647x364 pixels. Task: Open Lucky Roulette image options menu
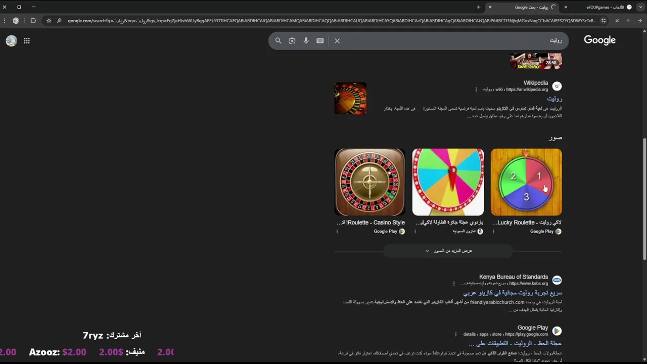click(x=493, y=232)
